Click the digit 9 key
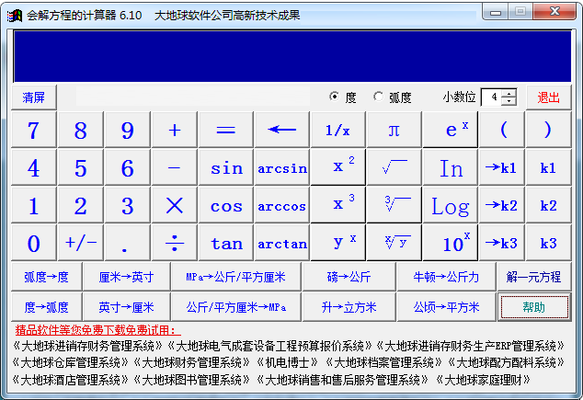Viewport: 583px width, 400px height. click(128, 130)
